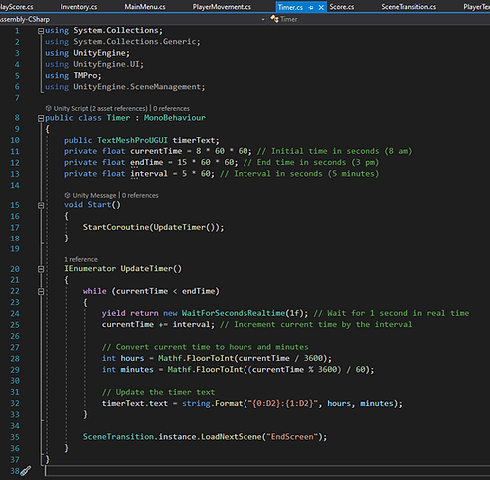The image size is (490, 480).
Task: Click the pin icon on Timer.cs tab
Action: [311, 7]
